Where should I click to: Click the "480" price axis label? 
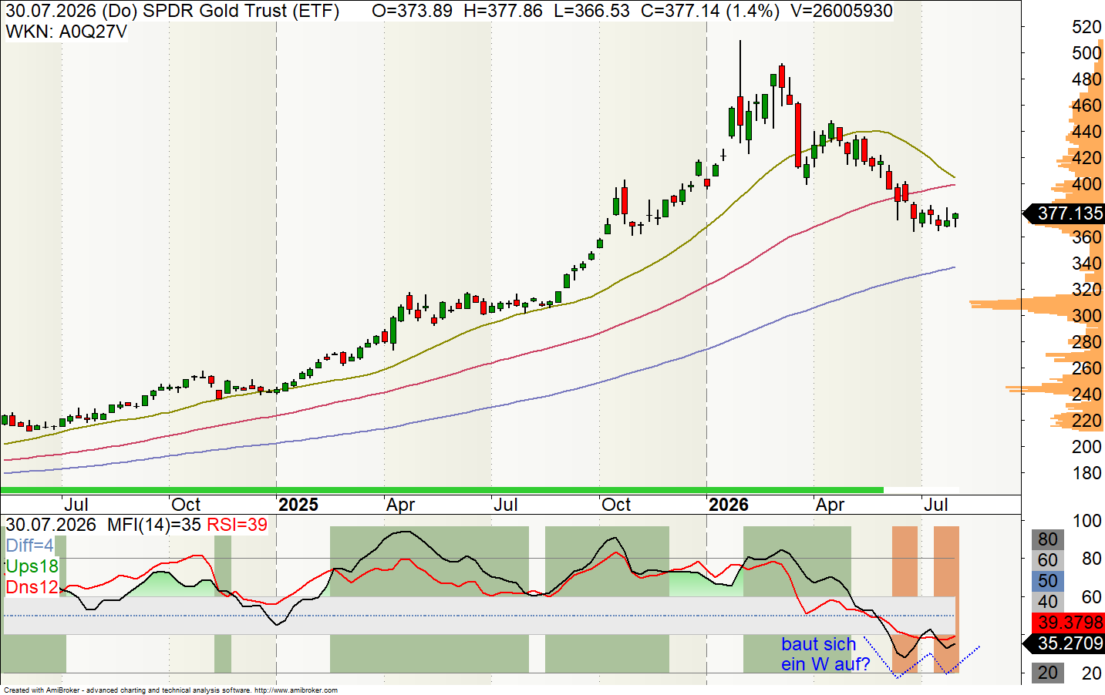click(x=1086, y=79)
